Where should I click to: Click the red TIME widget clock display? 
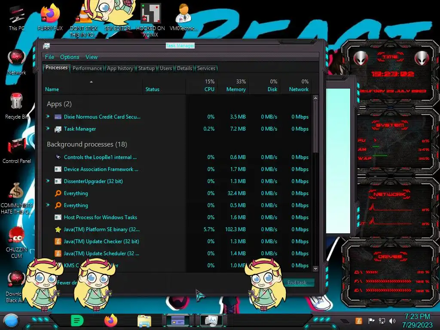393,74
